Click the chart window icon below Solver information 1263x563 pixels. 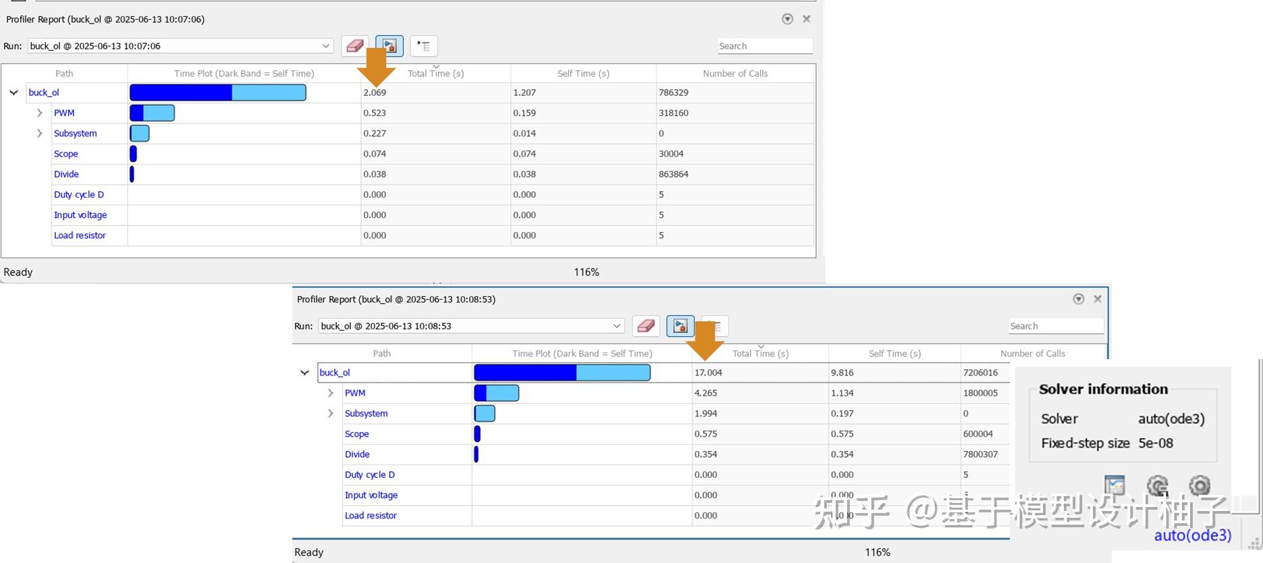[x=1114, y=485]
